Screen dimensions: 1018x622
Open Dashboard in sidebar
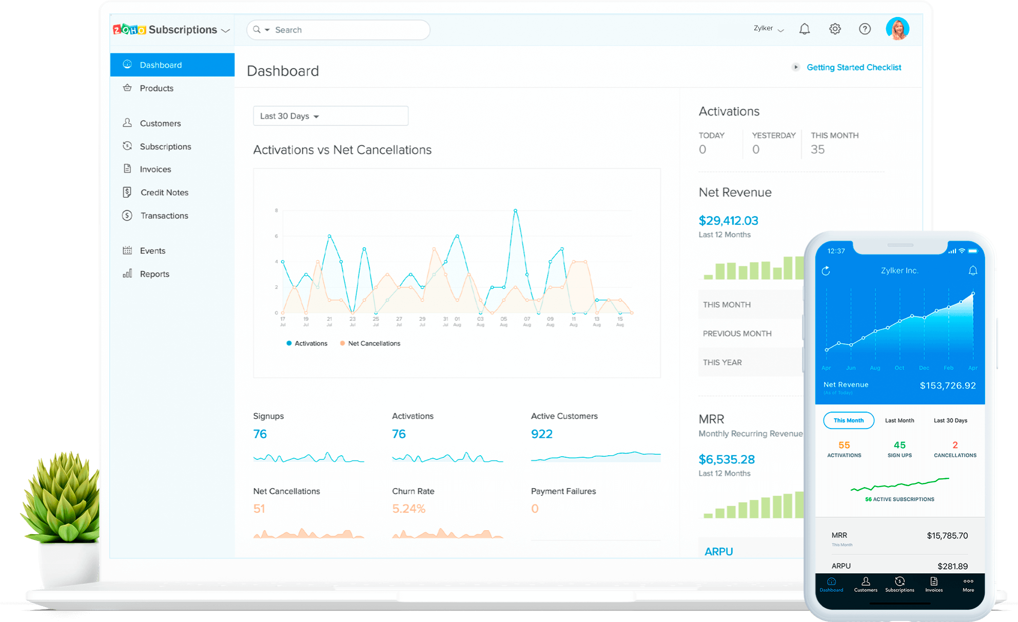click(x=172, y=65)
